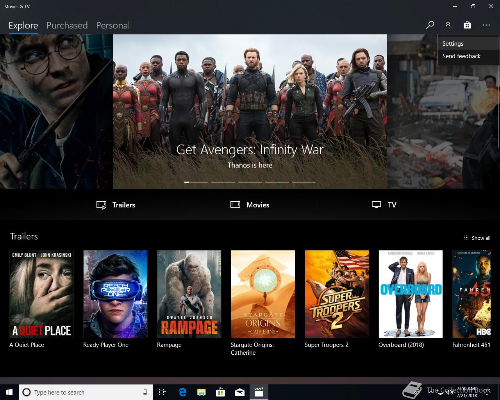Click the A Quiet Place title text
The image size is (500, 400).
point(27,345)
